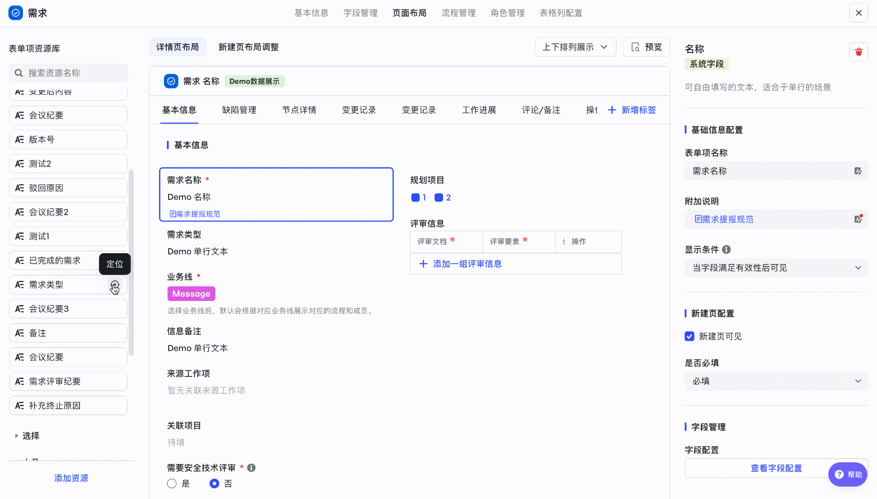Switch to 字段管理 top navigation tab
This screenshot has height=499, width=877.
[x=361, y=13]
